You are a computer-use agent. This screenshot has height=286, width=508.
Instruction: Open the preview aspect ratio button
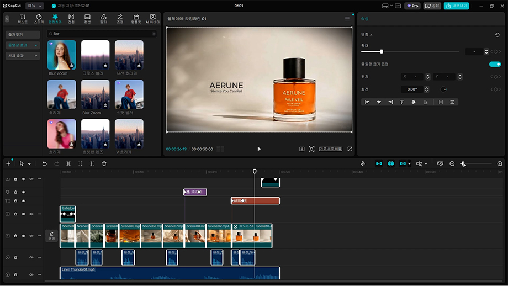pos(330,149)
